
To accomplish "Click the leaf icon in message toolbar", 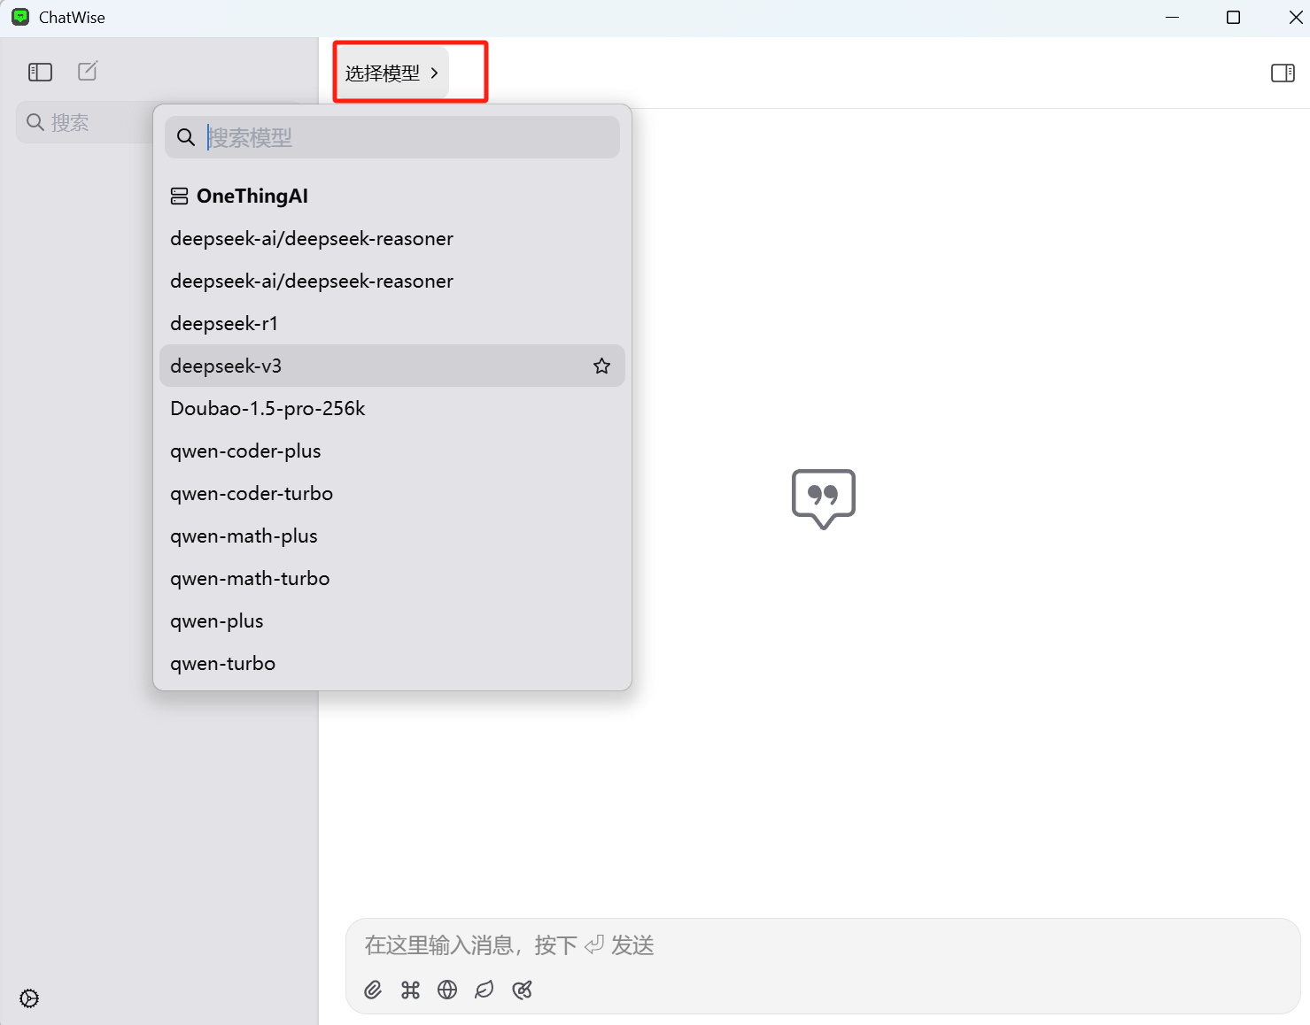I will click(484, 990).
